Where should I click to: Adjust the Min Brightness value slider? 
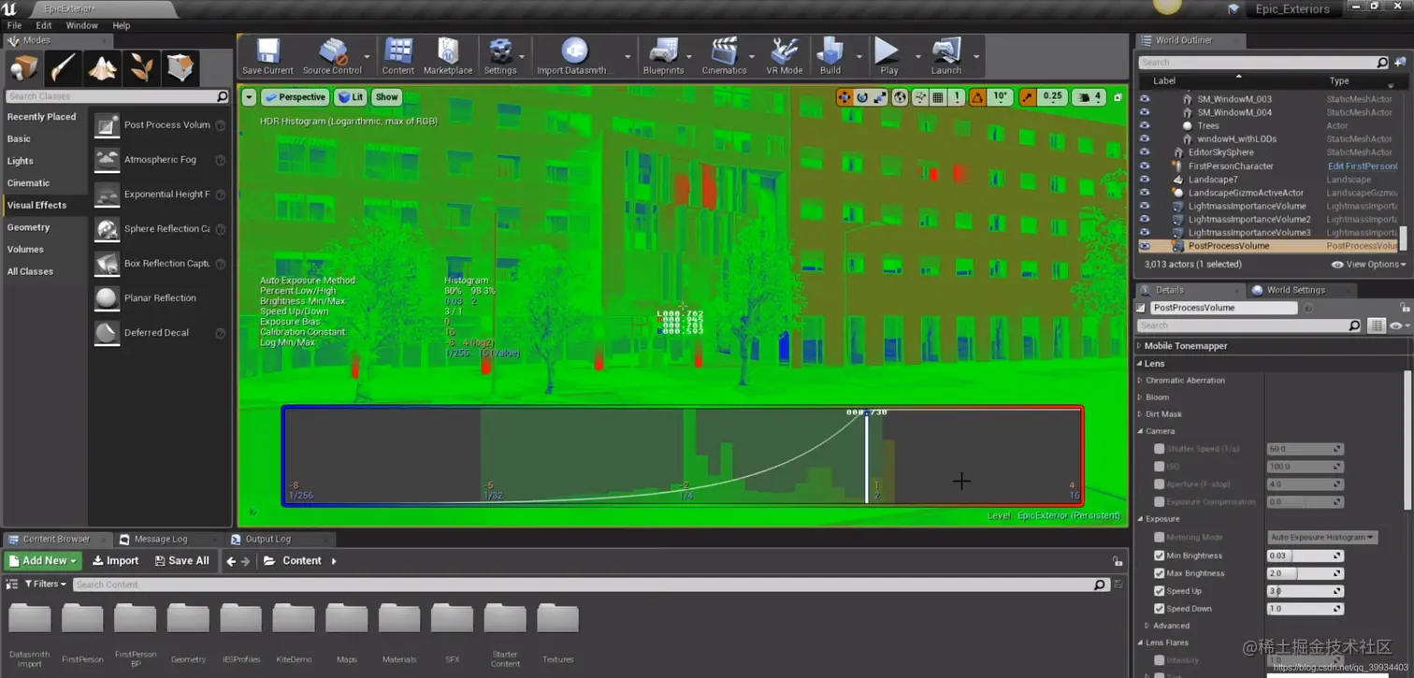[1305, 555]
